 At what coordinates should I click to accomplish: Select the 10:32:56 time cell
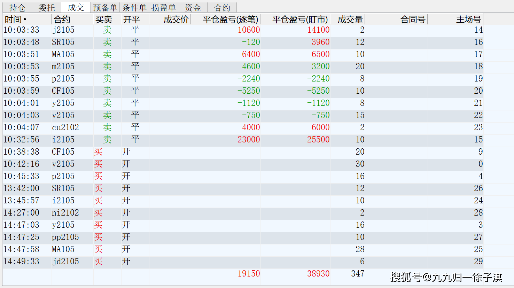coord(21,140)
